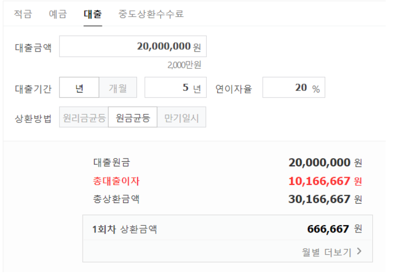The height and width of the screenshot is (280, 396).
Task: Click the 대출금액 field label
Action: (x=33, y=48)
